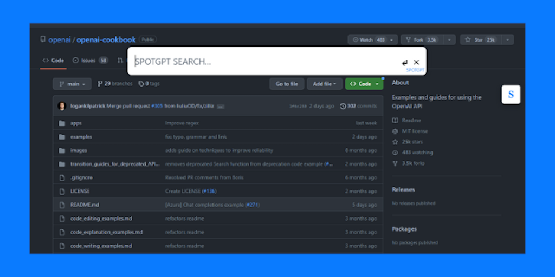
Task: Open the examples folder
Action: pyautogui.click(x=81, y=137)
